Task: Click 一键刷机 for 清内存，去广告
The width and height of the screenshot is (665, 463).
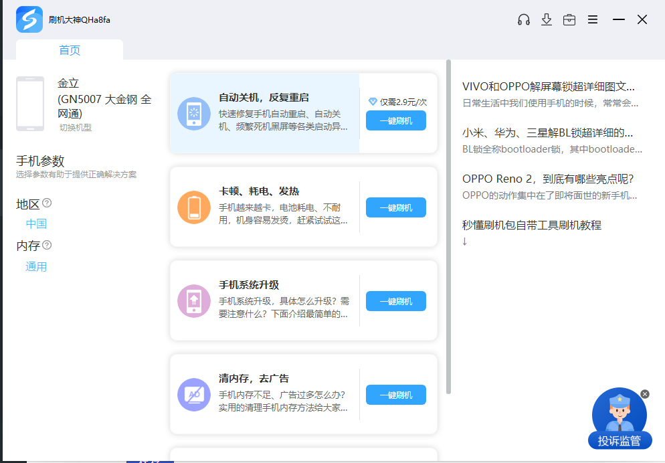Action: click(x=395, y=395)
